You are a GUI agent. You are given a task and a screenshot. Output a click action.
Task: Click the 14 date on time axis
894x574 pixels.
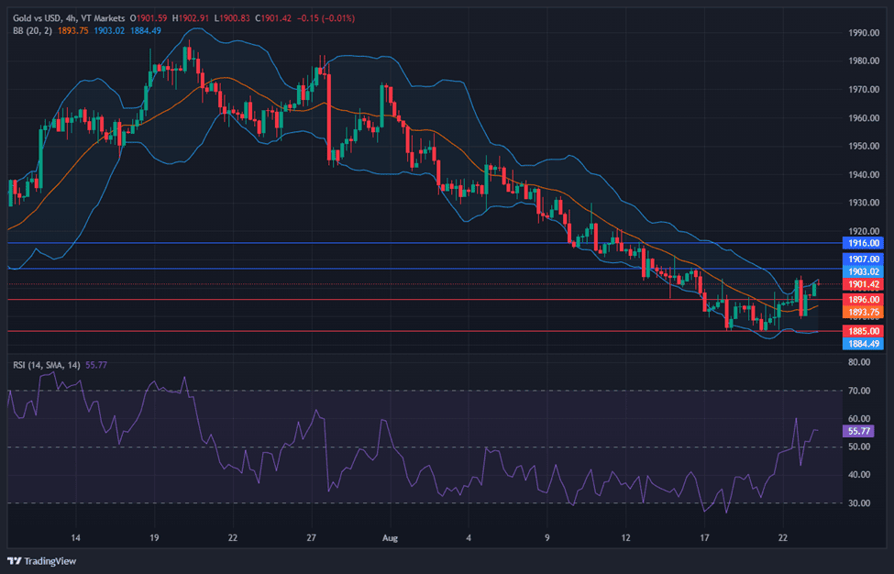76,538
